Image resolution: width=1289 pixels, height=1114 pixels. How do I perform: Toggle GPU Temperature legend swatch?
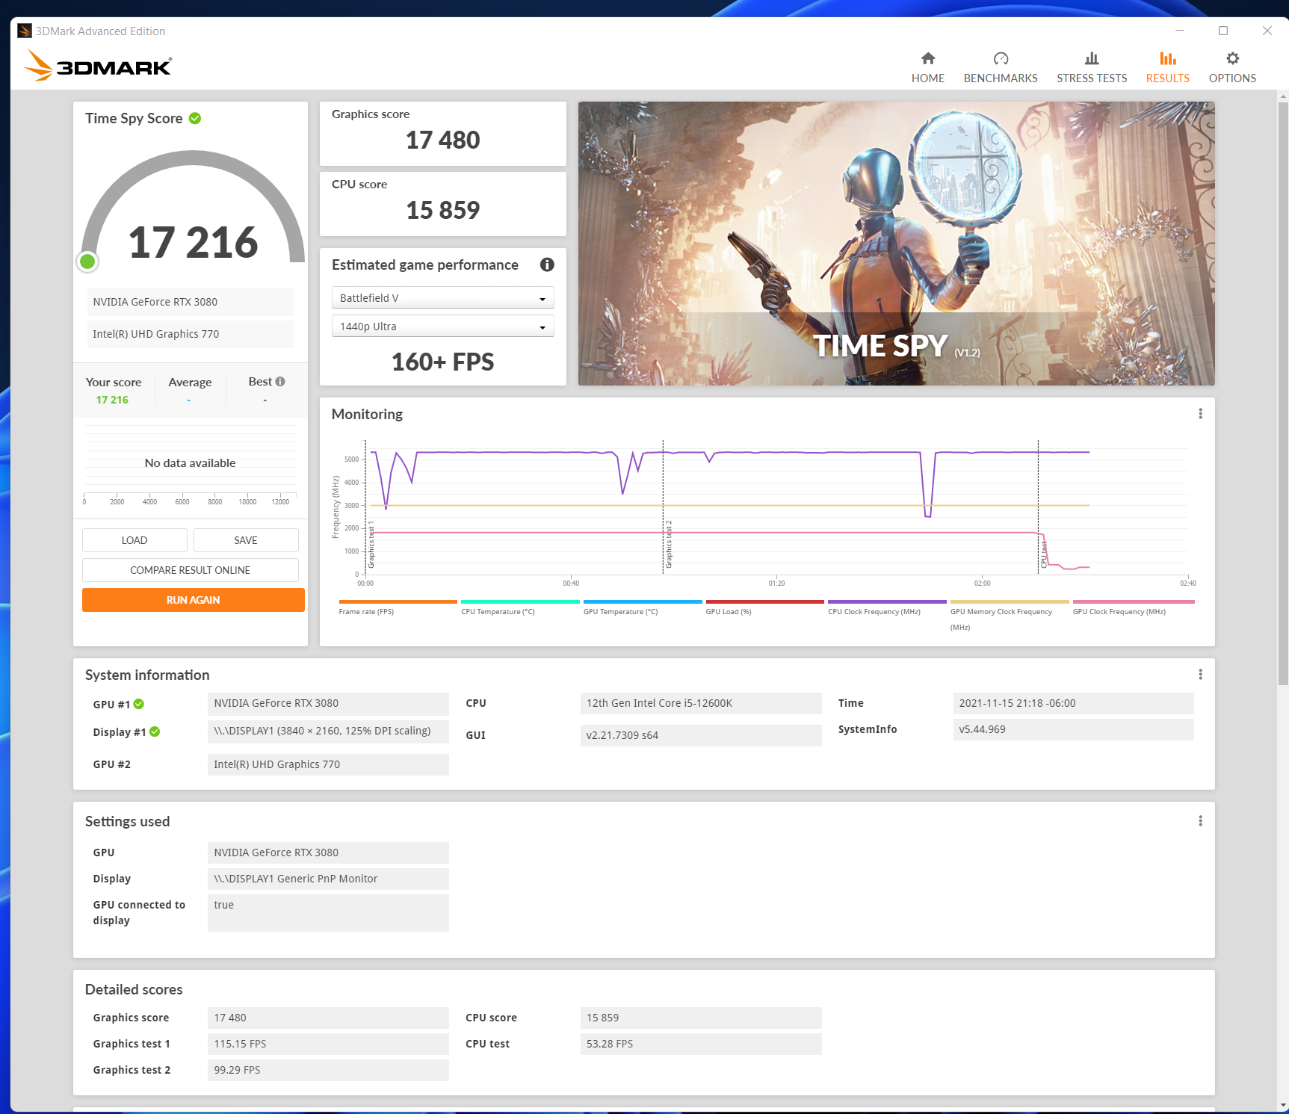tap(643, 601)
